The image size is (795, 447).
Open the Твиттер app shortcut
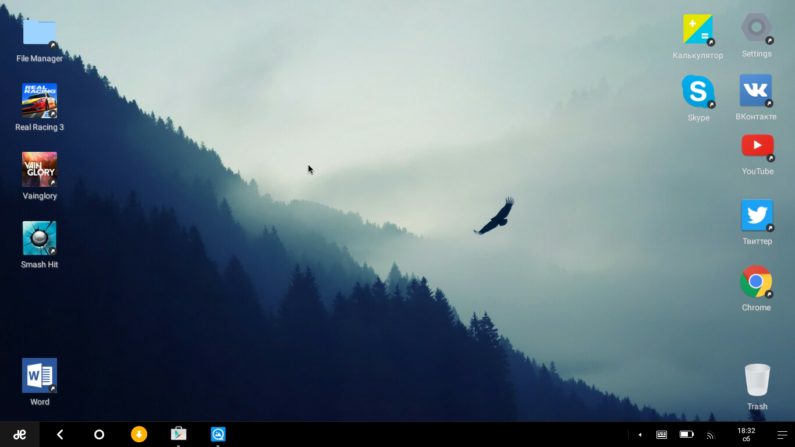click(x=757, y=215)
